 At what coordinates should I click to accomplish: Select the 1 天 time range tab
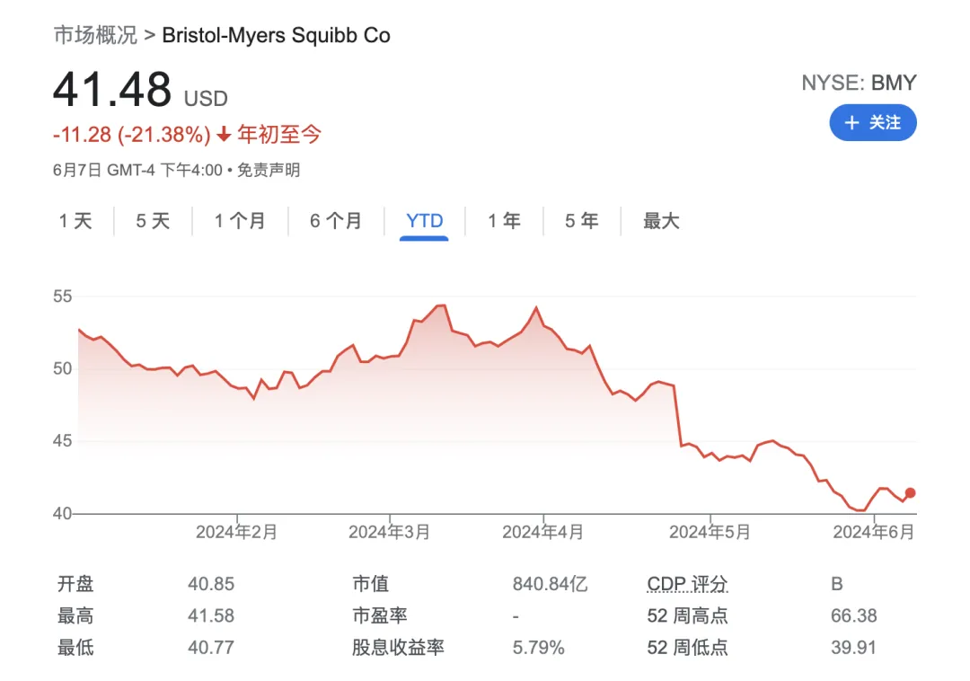pos(76,221)
